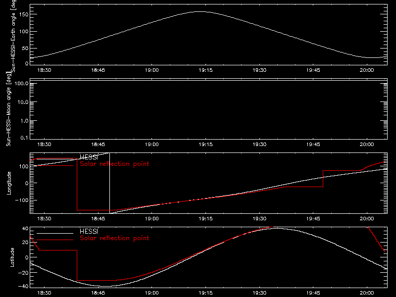Click the -100 tick label on Longitude plot
This screenshot has height=297, width=396.
[x=22, y=200]
